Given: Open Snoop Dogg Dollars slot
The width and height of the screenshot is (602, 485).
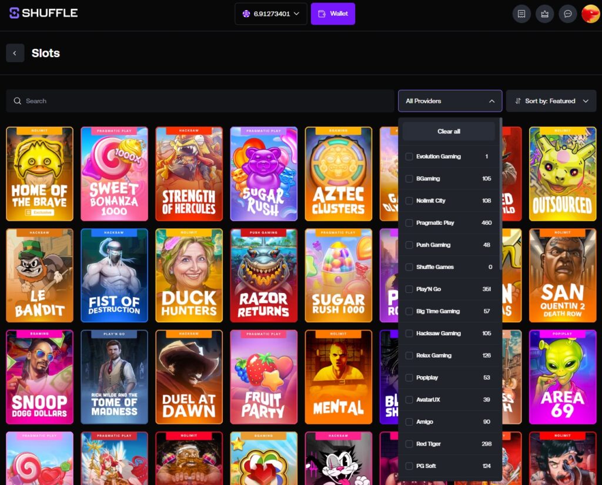Looking at the screenshot, I should click(x=39, y=378).
